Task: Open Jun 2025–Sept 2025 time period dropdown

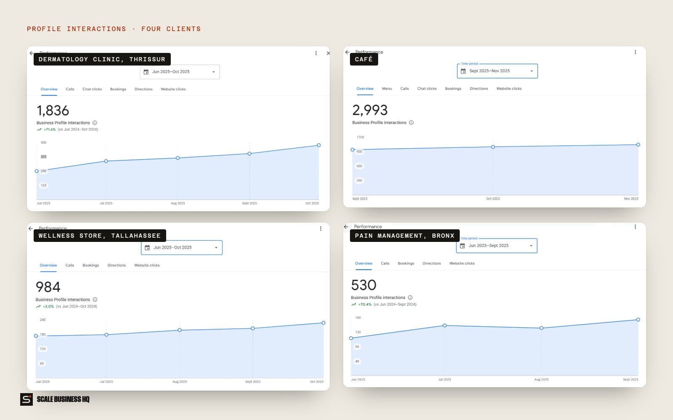Action: coord(497,246)
